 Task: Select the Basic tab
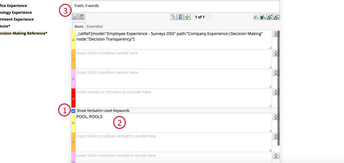[x=79, y=27]
